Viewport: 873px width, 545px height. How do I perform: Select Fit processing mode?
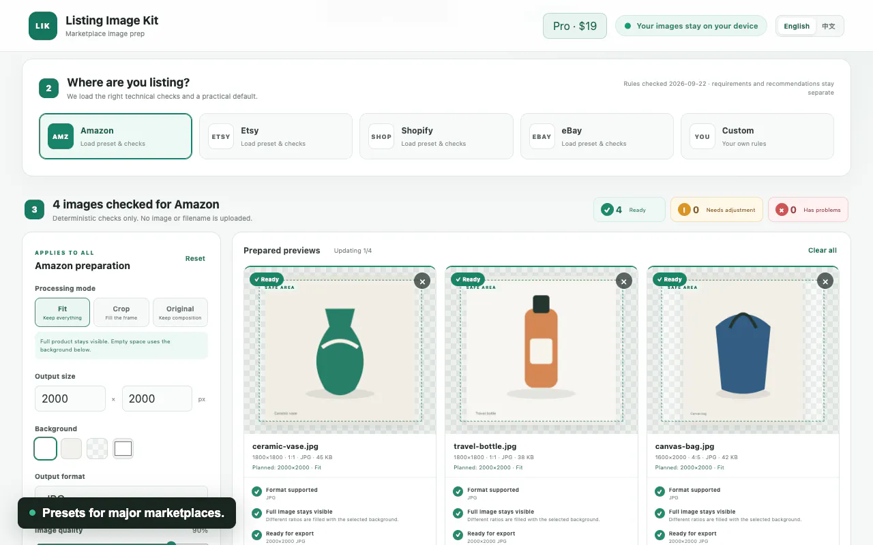click(x=62, y=312)
